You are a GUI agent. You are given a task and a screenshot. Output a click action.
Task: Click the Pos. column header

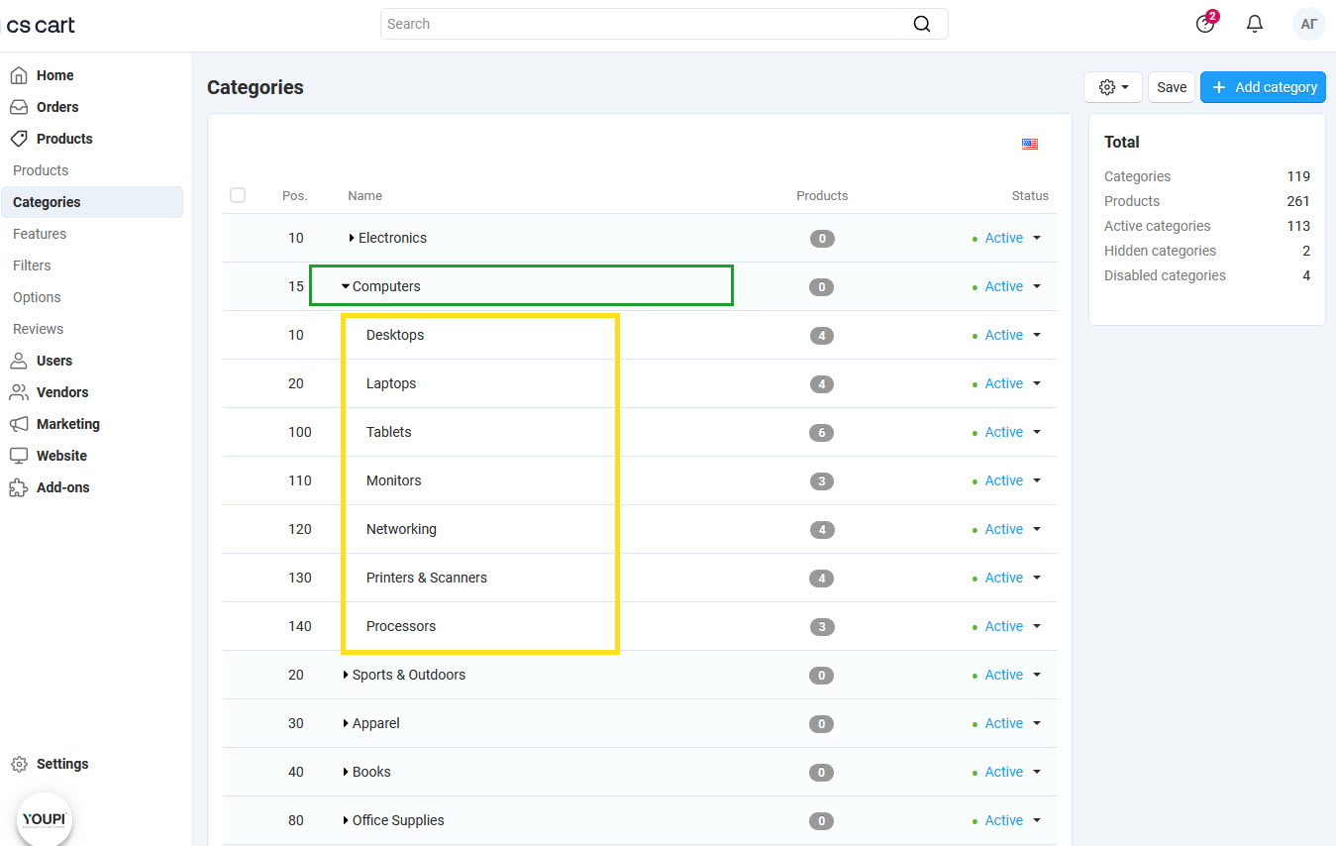295,195
